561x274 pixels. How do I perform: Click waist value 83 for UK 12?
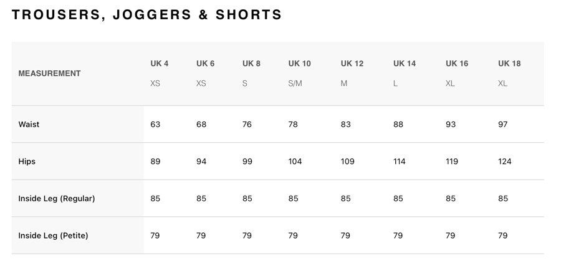(346, 124)
